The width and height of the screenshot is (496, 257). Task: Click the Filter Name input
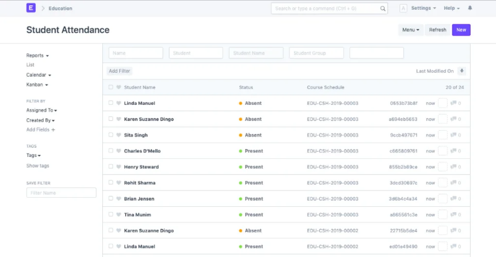61,193
